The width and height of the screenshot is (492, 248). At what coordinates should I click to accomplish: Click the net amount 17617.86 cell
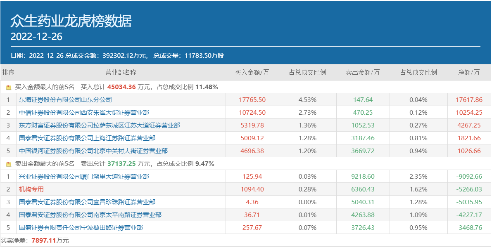tap(469, 100)
